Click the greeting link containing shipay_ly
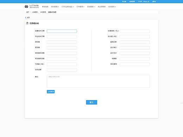The width and height of the screenshot is (183, 137). coord(144,1)
